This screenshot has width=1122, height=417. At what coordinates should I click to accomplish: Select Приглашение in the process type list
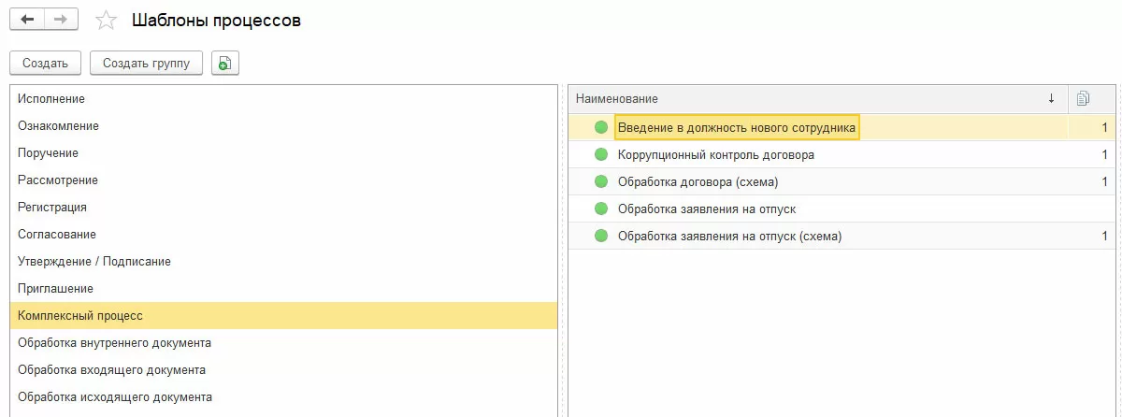283,288
